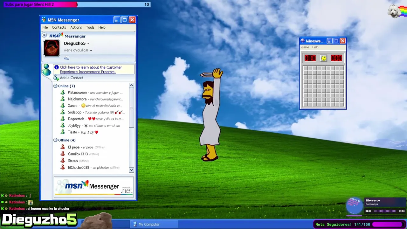This screenshot has height=229, width=407.
Task: Click Add a Contact
Action: click(72, 78)
